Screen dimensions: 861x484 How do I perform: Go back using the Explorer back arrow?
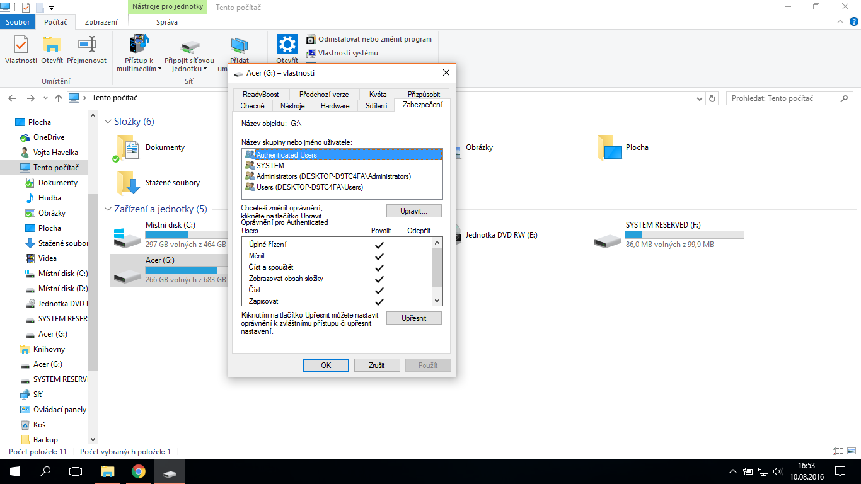click(x=12, y=98)
